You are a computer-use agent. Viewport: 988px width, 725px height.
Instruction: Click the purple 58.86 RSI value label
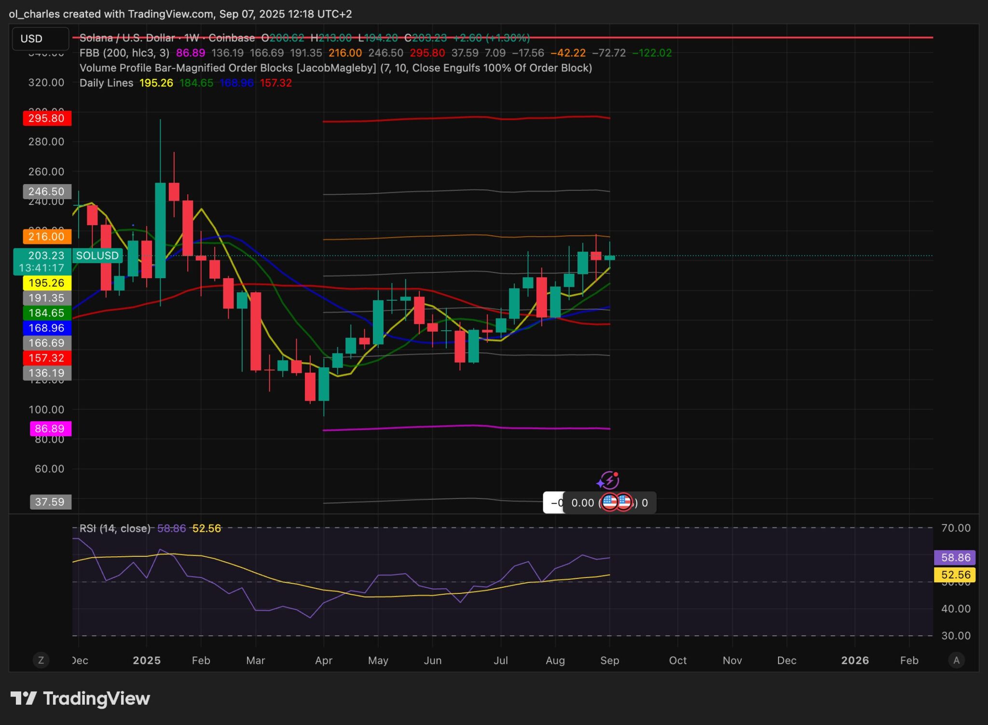(x=955, y=558)
